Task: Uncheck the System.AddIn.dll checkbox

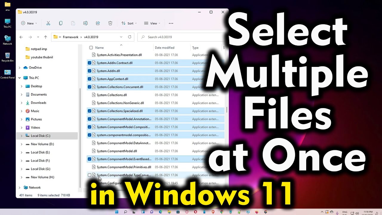Action: 90,71
